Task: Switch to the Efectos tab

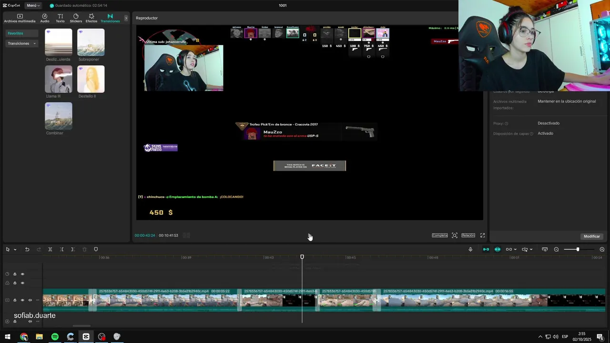Action: click(x=91, y=18)
